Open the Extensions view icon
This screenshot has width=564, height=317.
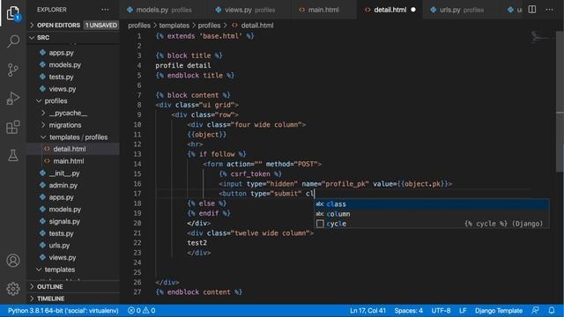coord(13,127)
